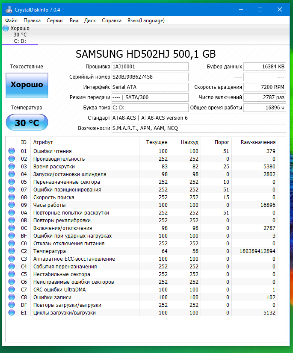Click the Прошивка field 1AJ10001
Image resolution: width=293 pixels, height=353 pixels.
point(150,67)
